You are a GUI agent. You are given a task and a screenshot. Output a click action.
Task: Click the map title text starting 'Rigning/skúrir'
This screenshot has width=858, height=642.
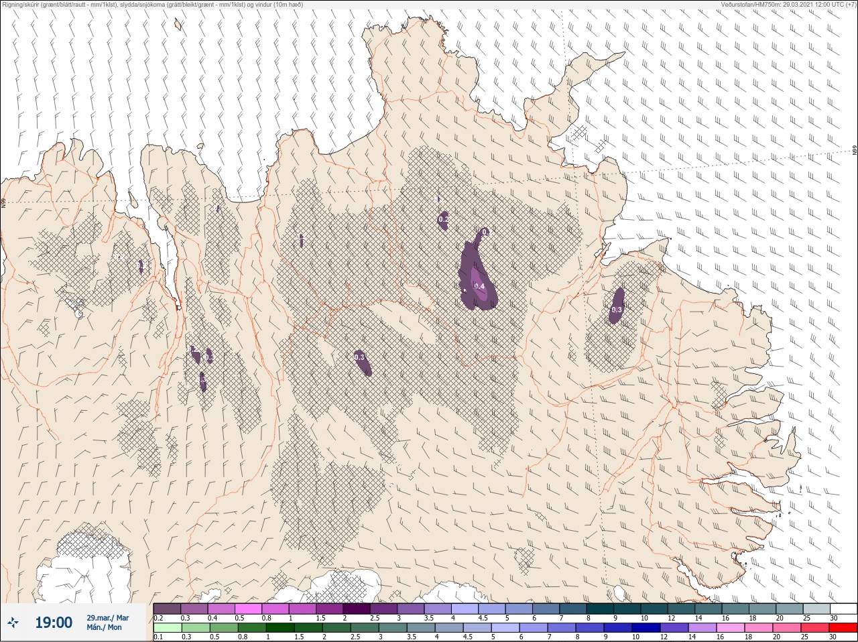pos(153,4)
